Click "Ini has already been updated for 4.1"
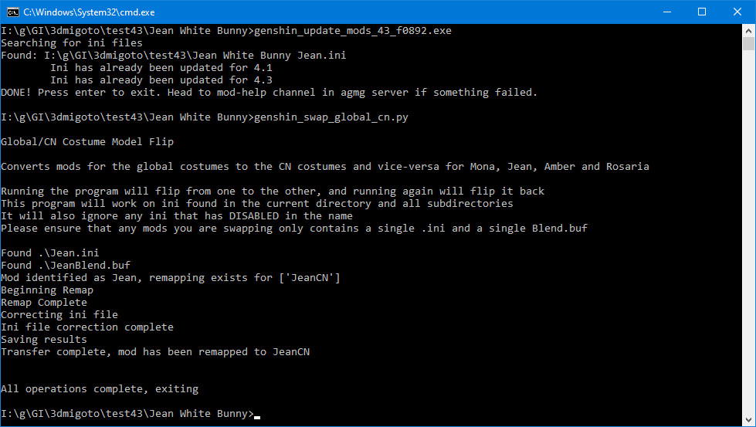The width and height of the screenshot is (756, 427). [161, 68]
